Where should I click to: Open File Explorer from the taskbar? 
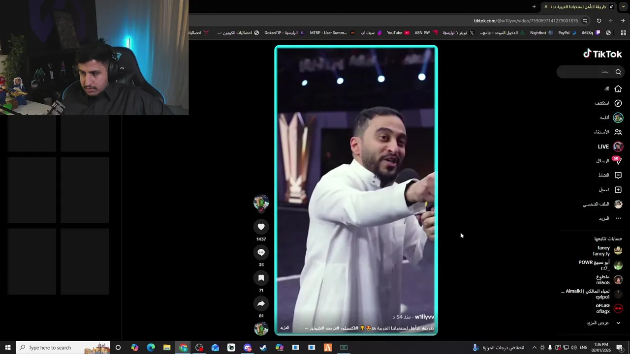167,348
